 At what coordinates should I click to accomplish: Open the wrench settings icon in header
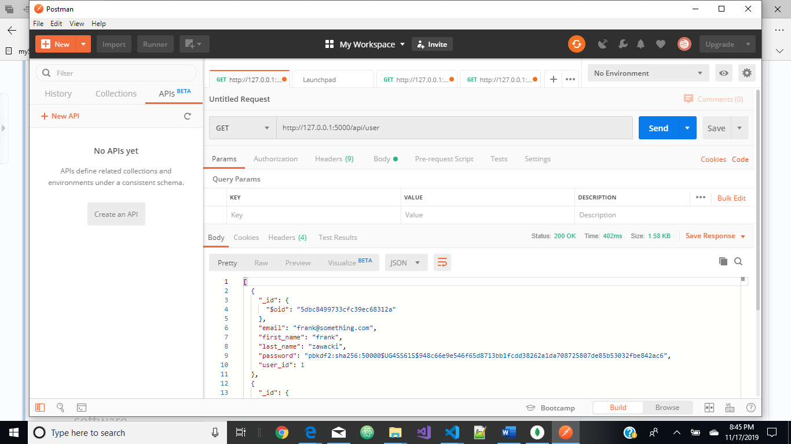[x=622, y=44]
